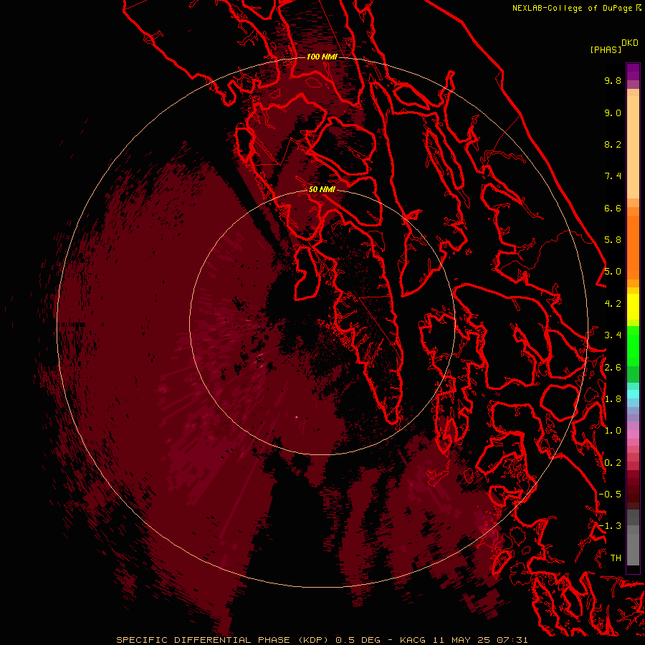This screenshot has height=645, width=645.
Task: Click the [PHAS] label above the color scale
Action: (606, 49)
